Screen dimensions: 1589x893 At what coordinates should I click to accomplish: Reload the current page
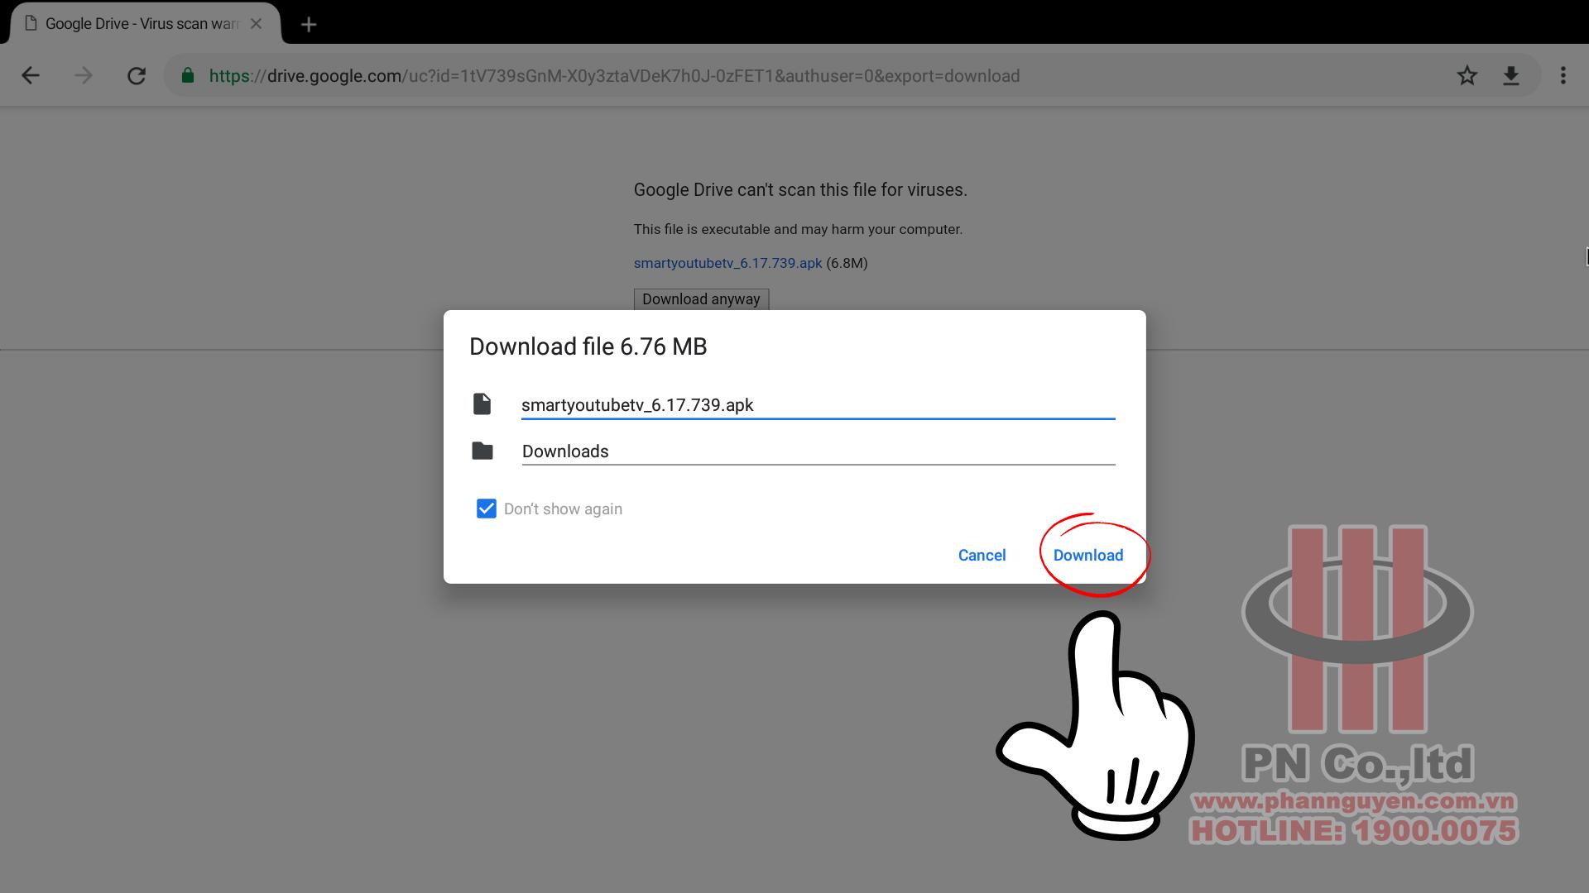pos(137,76)
